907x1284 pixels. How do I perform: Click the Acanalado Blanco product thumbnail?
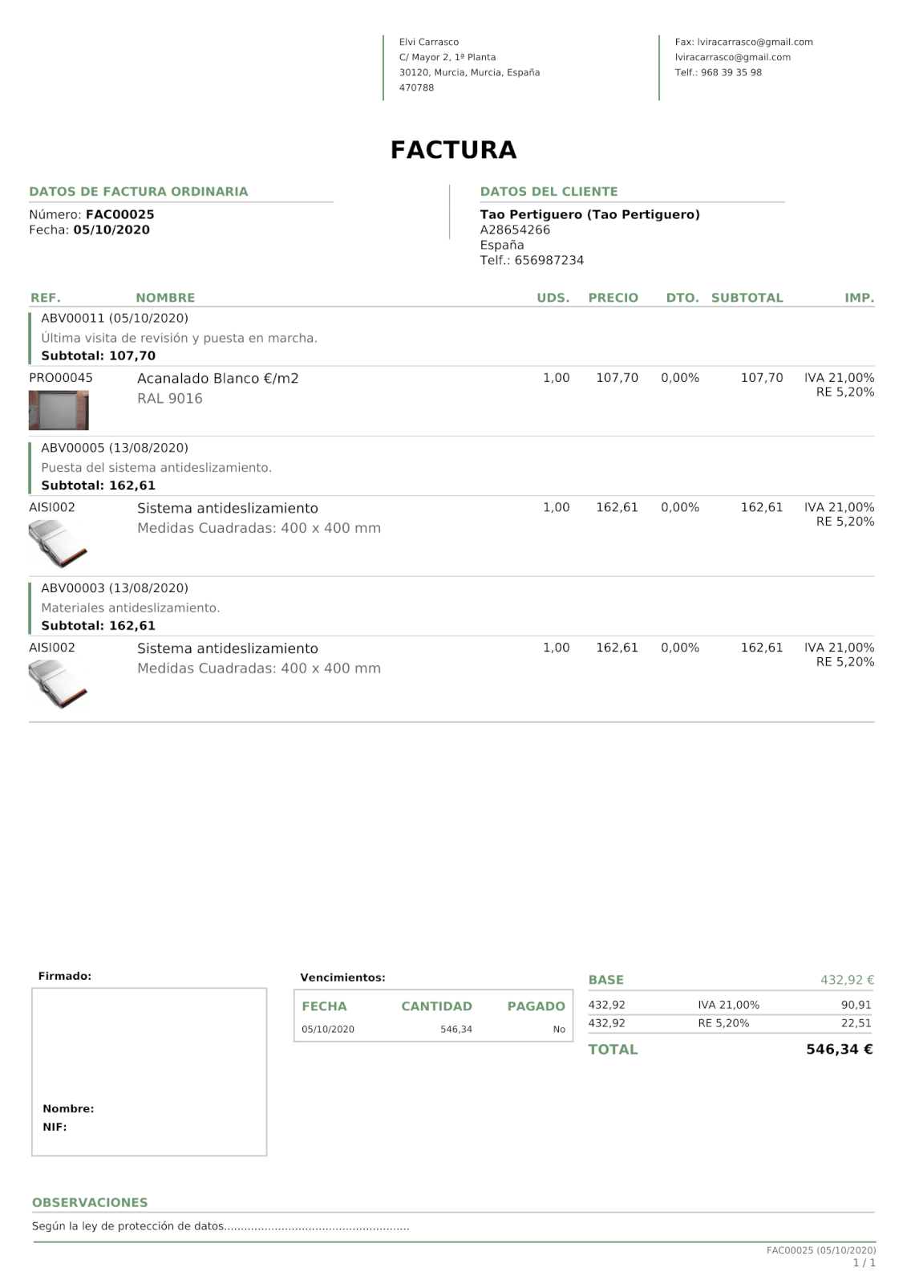(59, 410)
